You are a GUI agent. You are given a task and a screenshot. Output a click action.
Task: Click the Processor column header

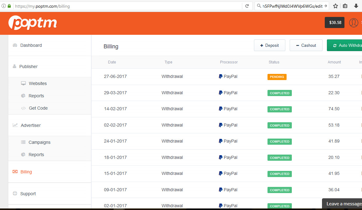point(229,62)
